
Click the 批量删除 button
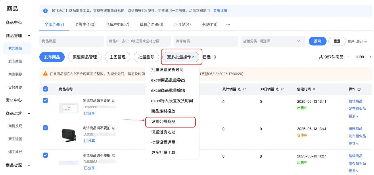click(146, 57)
